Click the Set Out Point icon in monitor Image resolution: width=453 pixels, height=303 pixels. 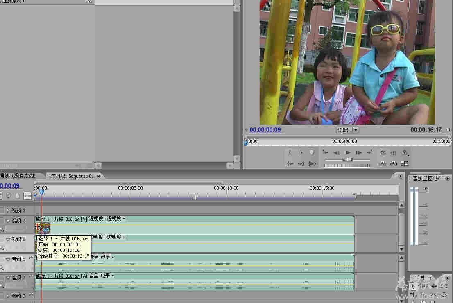[301, 152]
